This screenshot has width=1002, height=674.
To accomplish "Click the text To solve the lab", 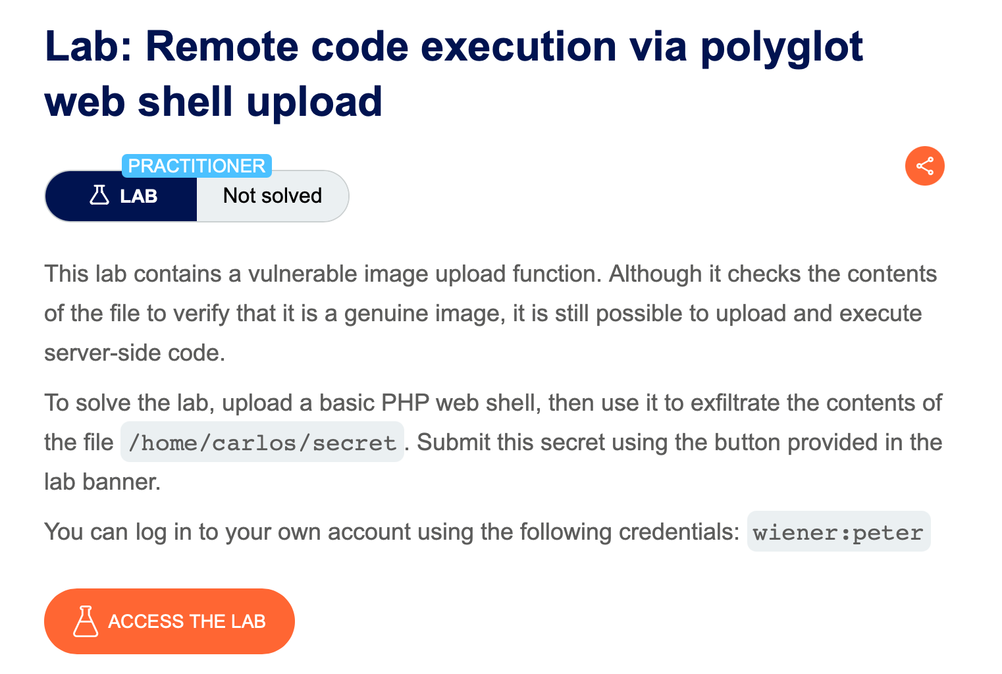I will click(129, 403).
